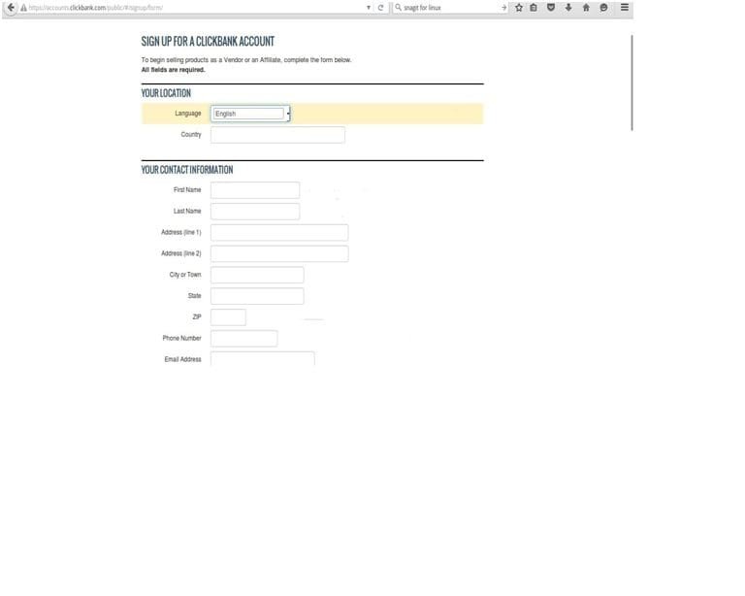The height and width of the screenshot is (596, 745).
Task: Click the City or Town field
Action: [x=257, y=275]
